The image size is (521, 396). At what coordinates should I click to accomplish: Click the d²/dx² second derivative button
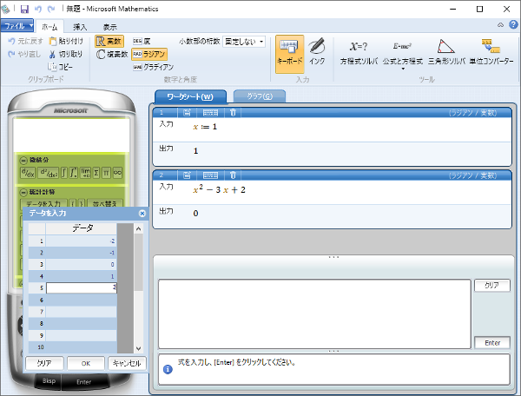pos(49,173)
